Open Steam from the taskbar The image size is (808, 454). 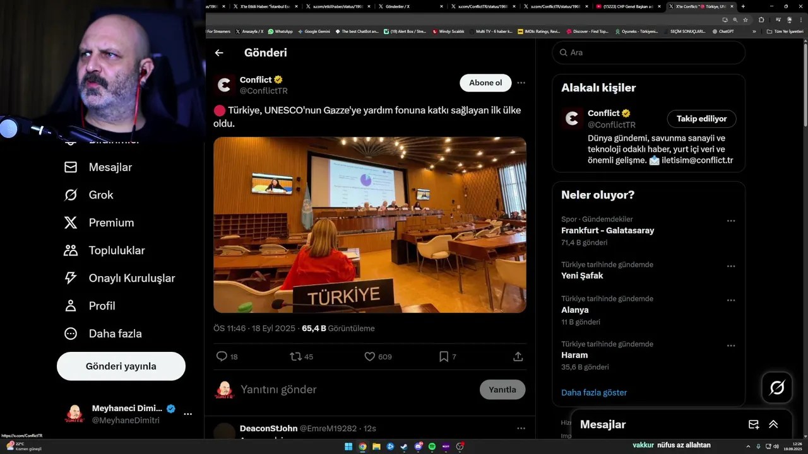coord(404,446)
